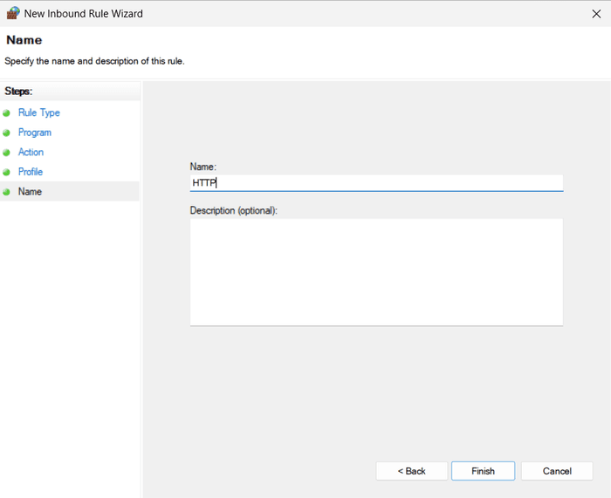Screen dimensions: 611x498
Task: Cancel the inbound rule wizard
Action: (557, 471)
